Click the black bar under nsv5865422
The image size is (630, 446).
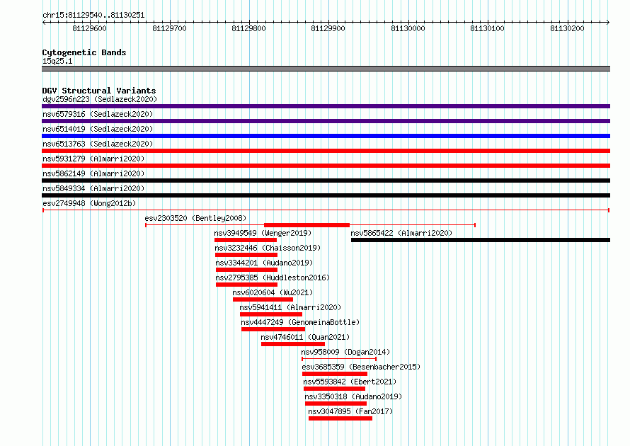481,240
